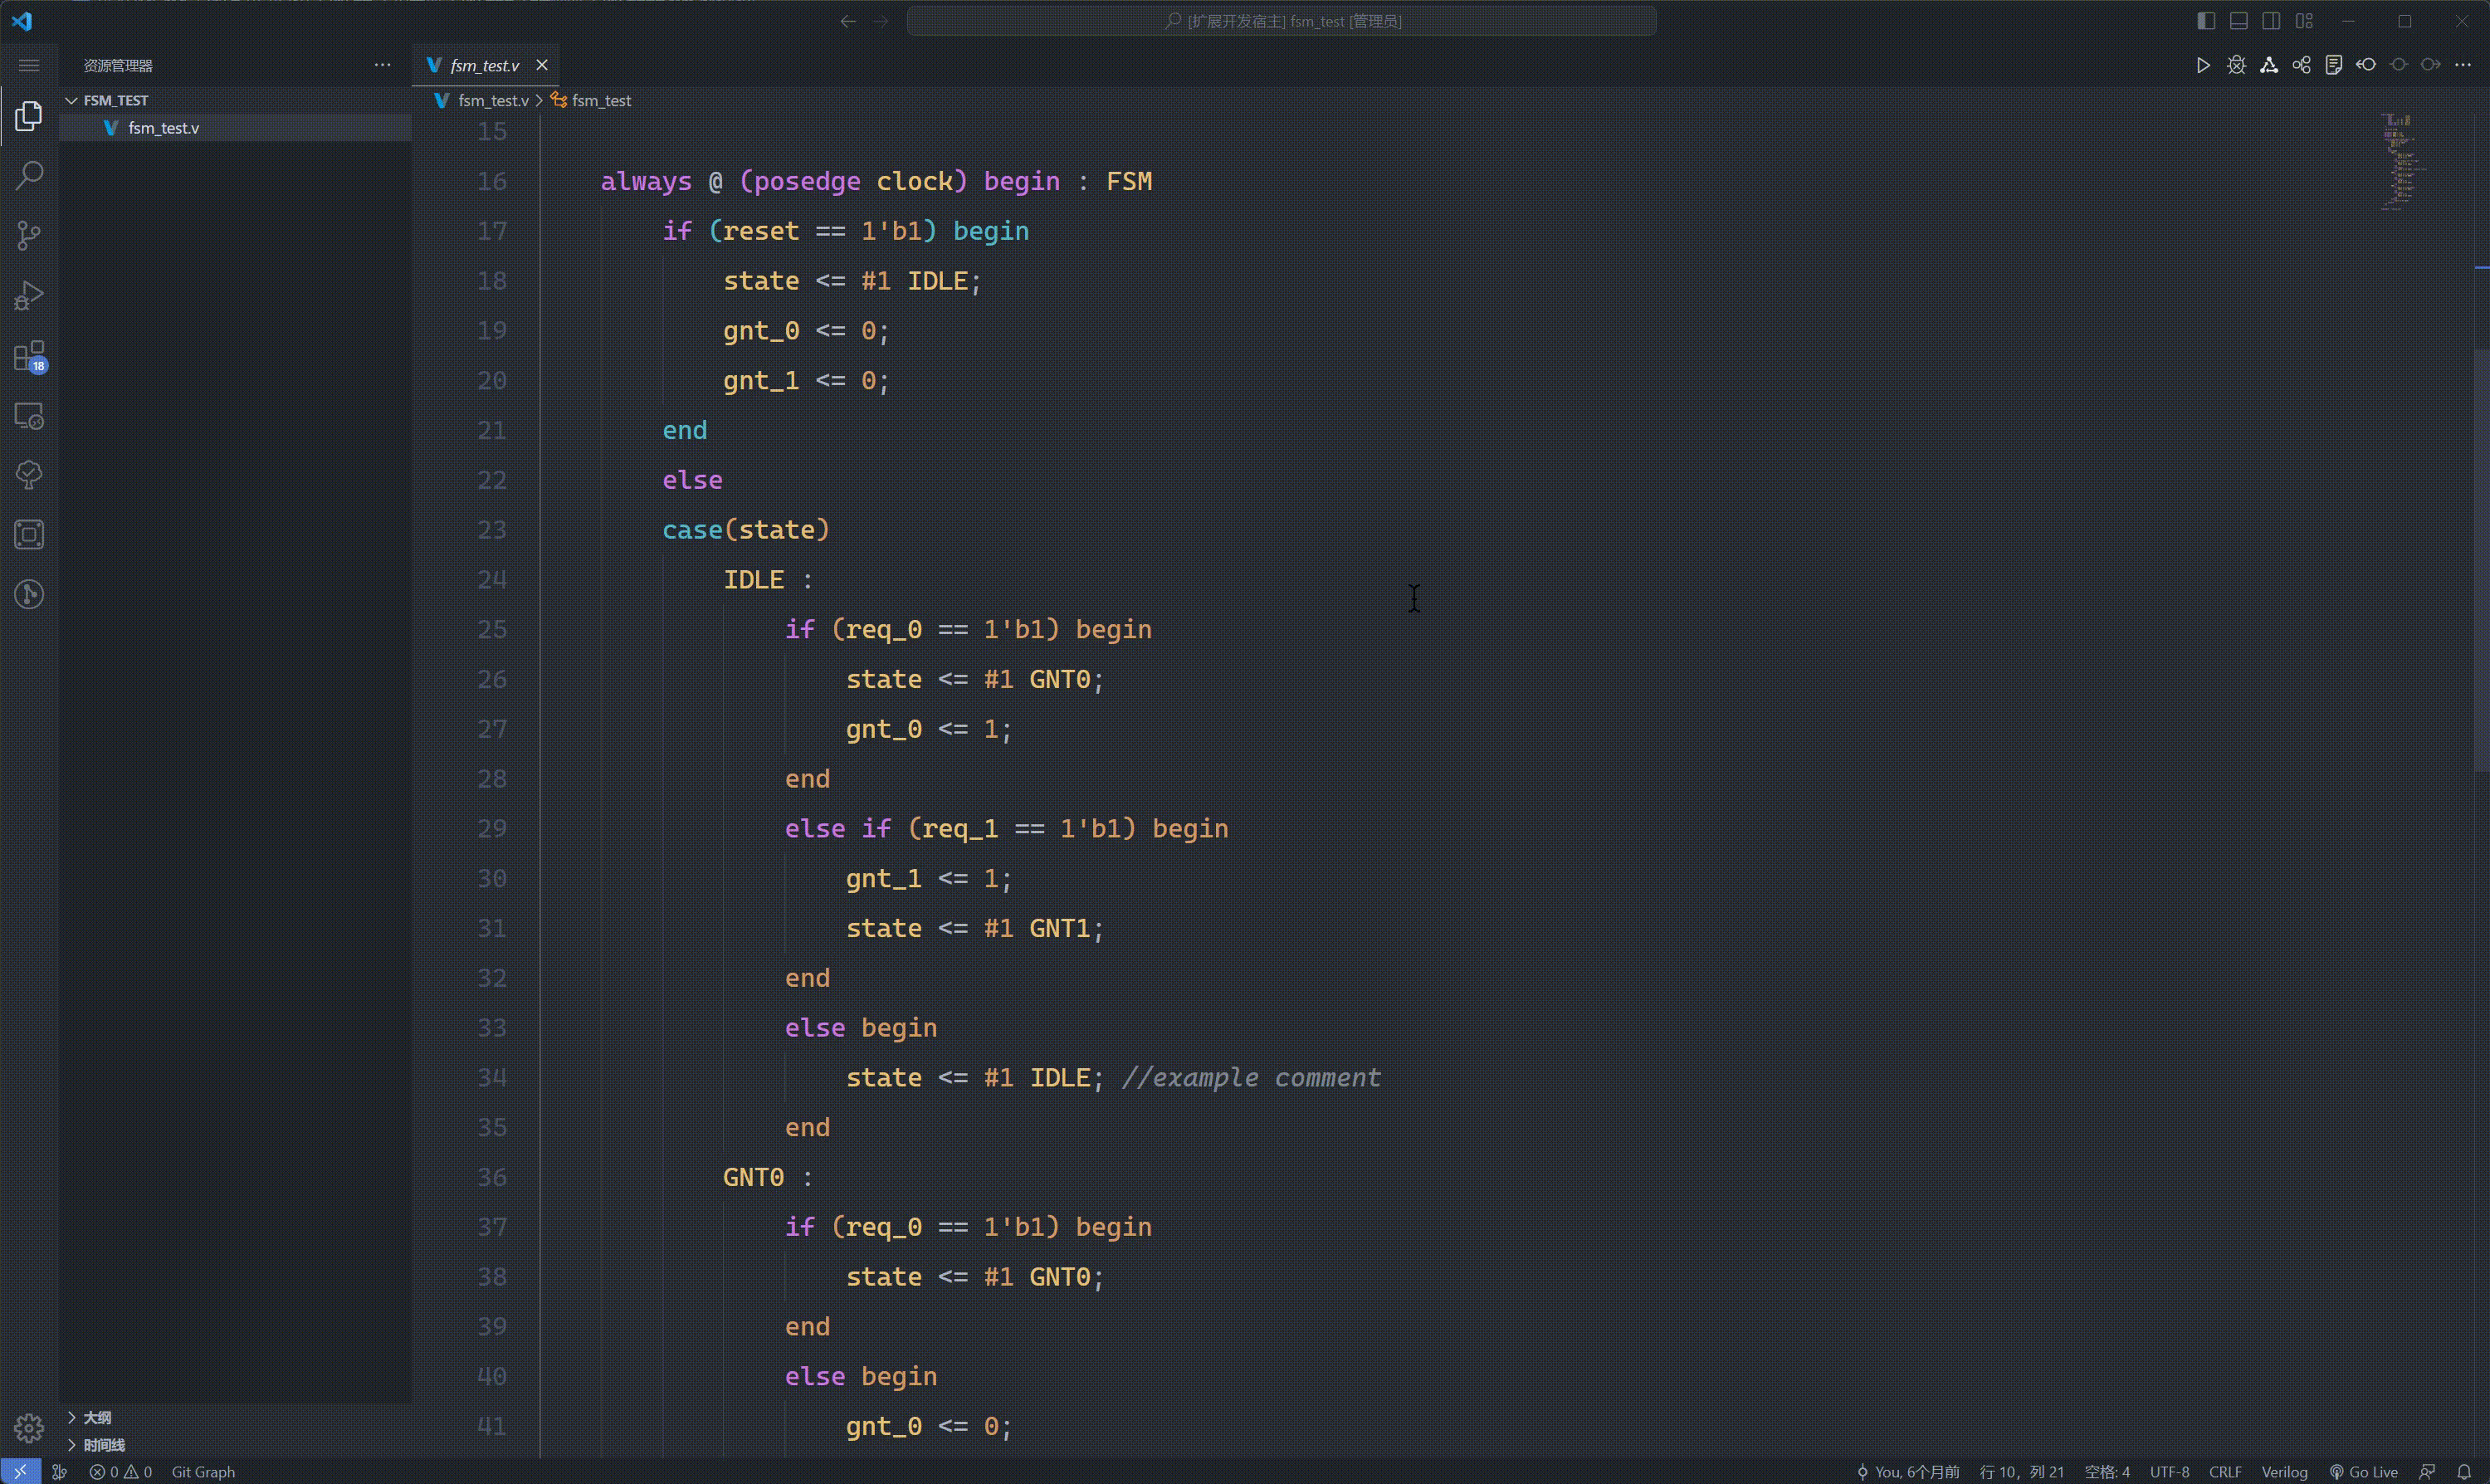Open the Remote Explorer icon in sidebar
Viewport: 2490px width, 1484px height.
(x=29, y=416)
